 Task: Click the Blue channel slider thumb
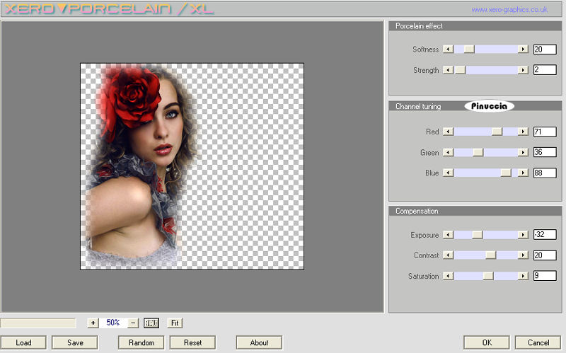(x=506, y=173)
